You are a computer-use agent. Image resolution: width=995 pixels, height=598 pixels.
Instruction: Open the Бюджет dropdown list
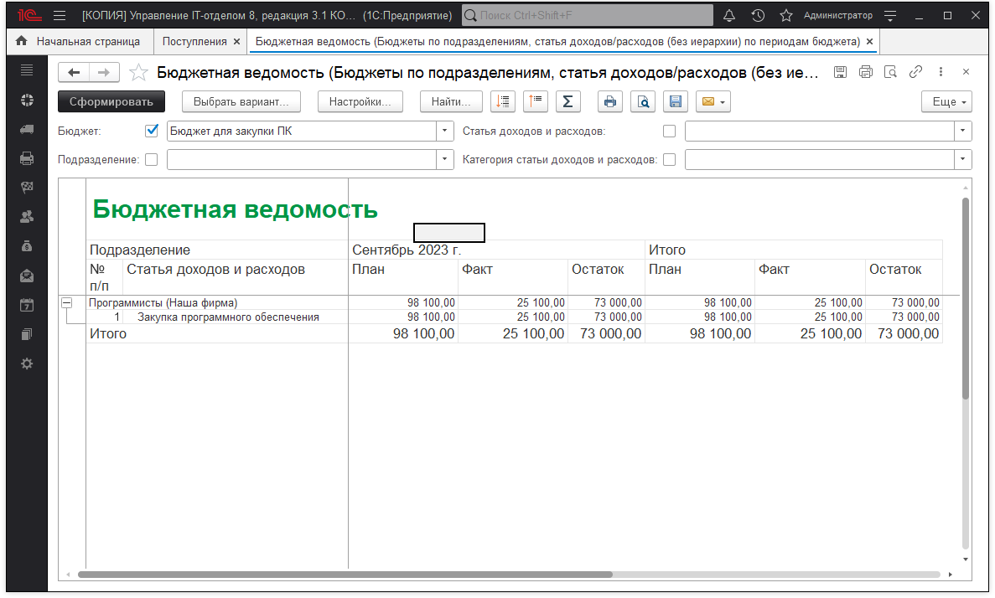444,131
